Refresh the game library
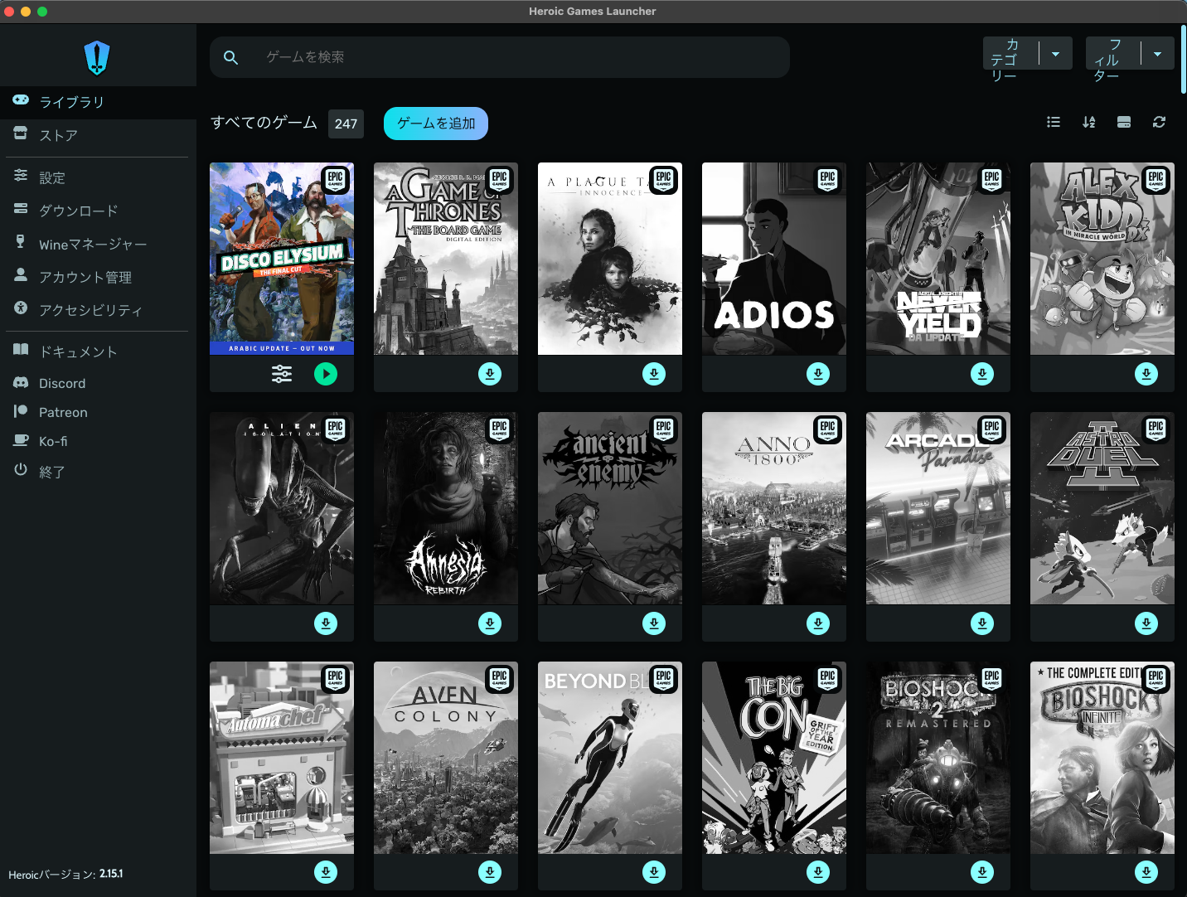This screenshot has width=1187, height=897. pyautogui.click(x=1159, y=122)
